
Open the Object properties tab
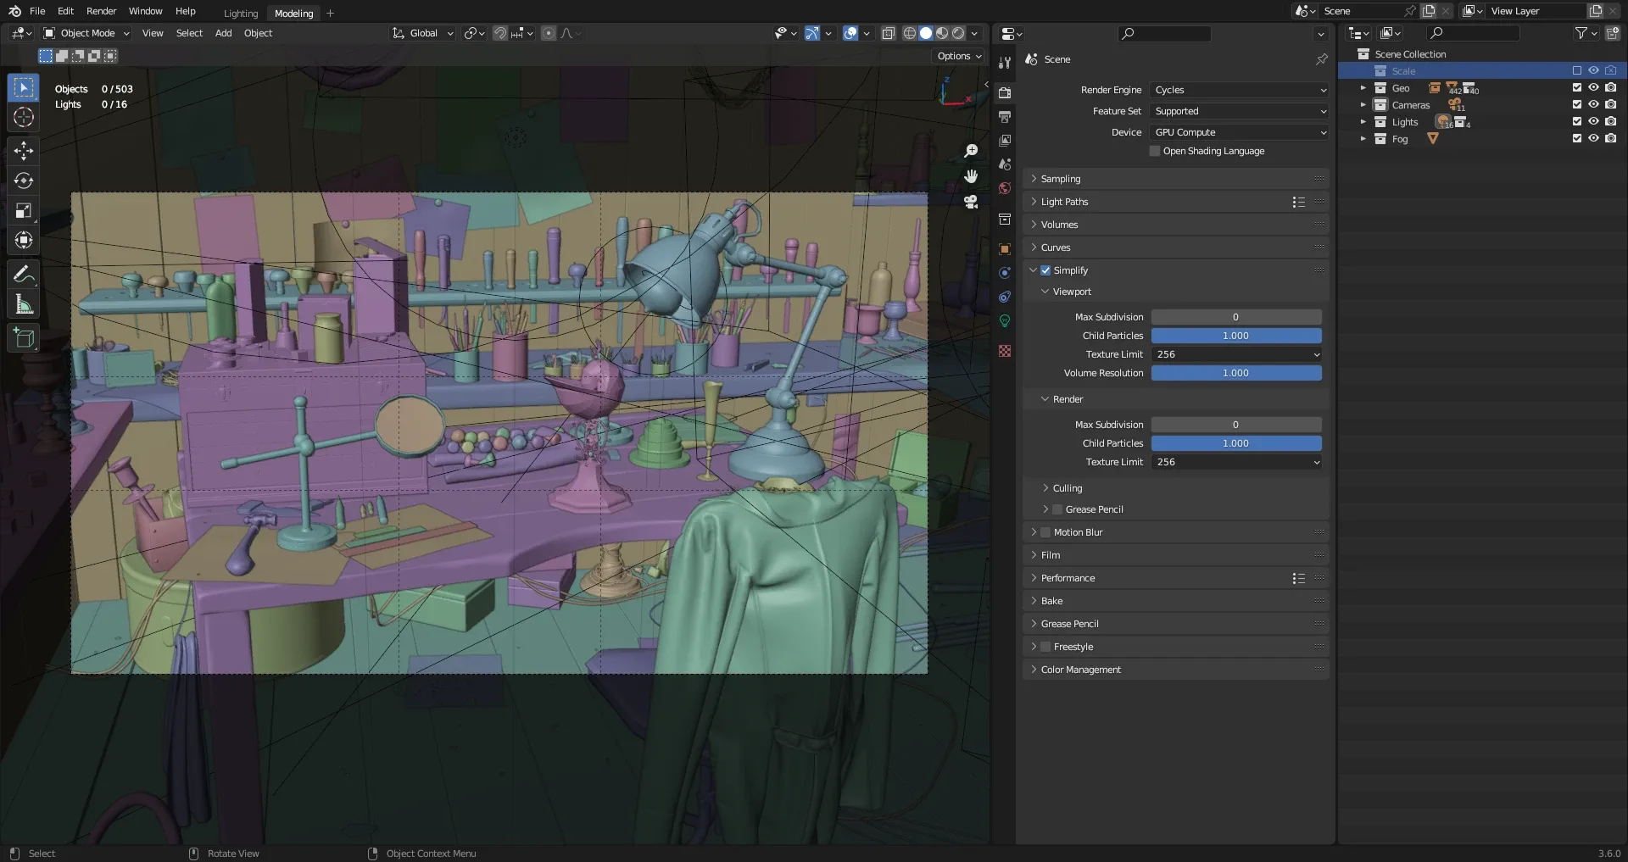pyautogui.click(x=1005, y=249)
